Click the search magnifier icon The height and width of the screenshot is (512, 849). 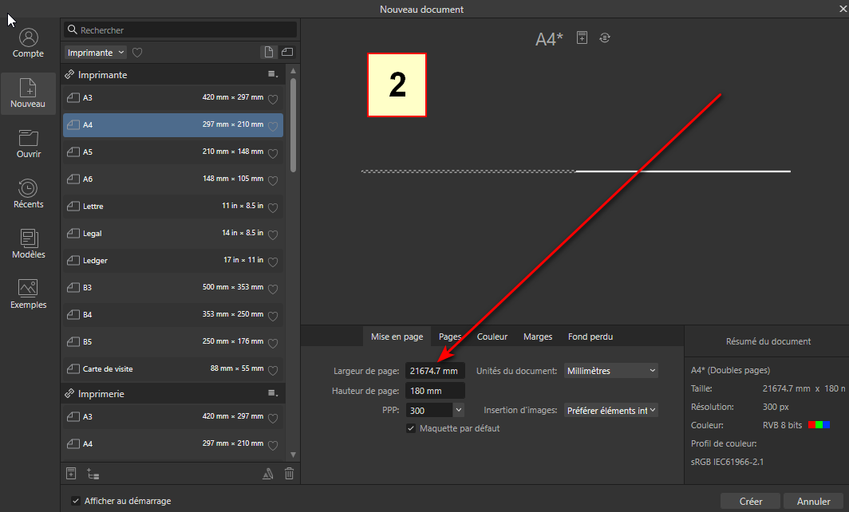pos(72,30)
